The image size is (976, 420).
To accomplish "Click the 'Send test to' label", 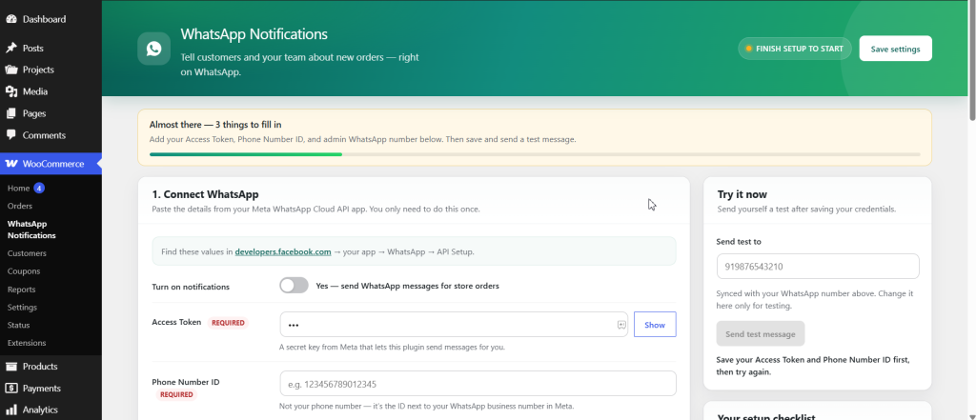I will [739, 241].
